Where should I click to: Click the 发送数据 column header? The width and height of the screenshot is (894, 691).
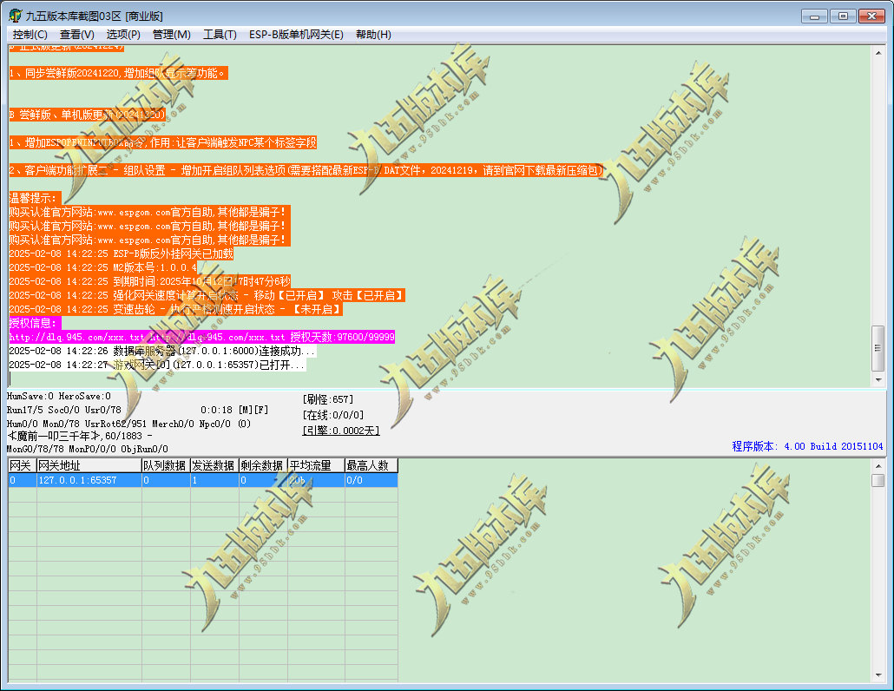214,465
